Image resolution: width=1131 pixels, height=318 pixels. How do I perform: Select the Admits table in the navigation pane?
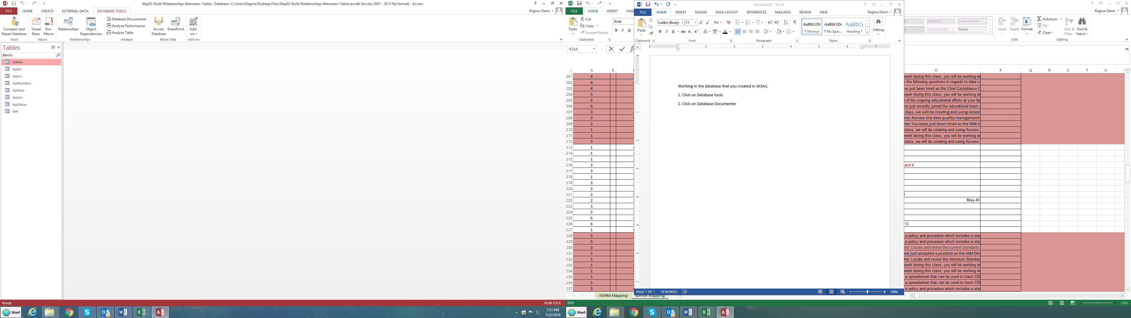(18, 62)
